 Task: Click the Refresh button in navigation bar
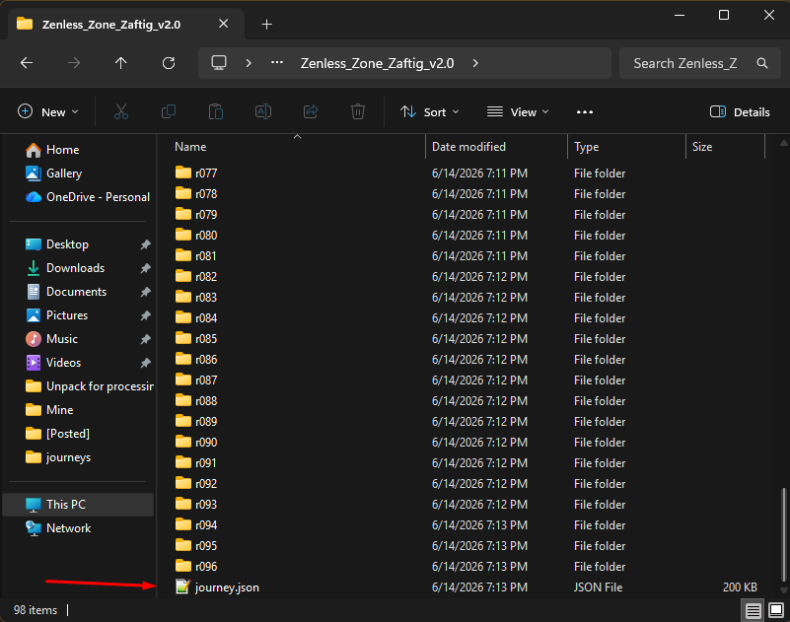click(169, 63)
